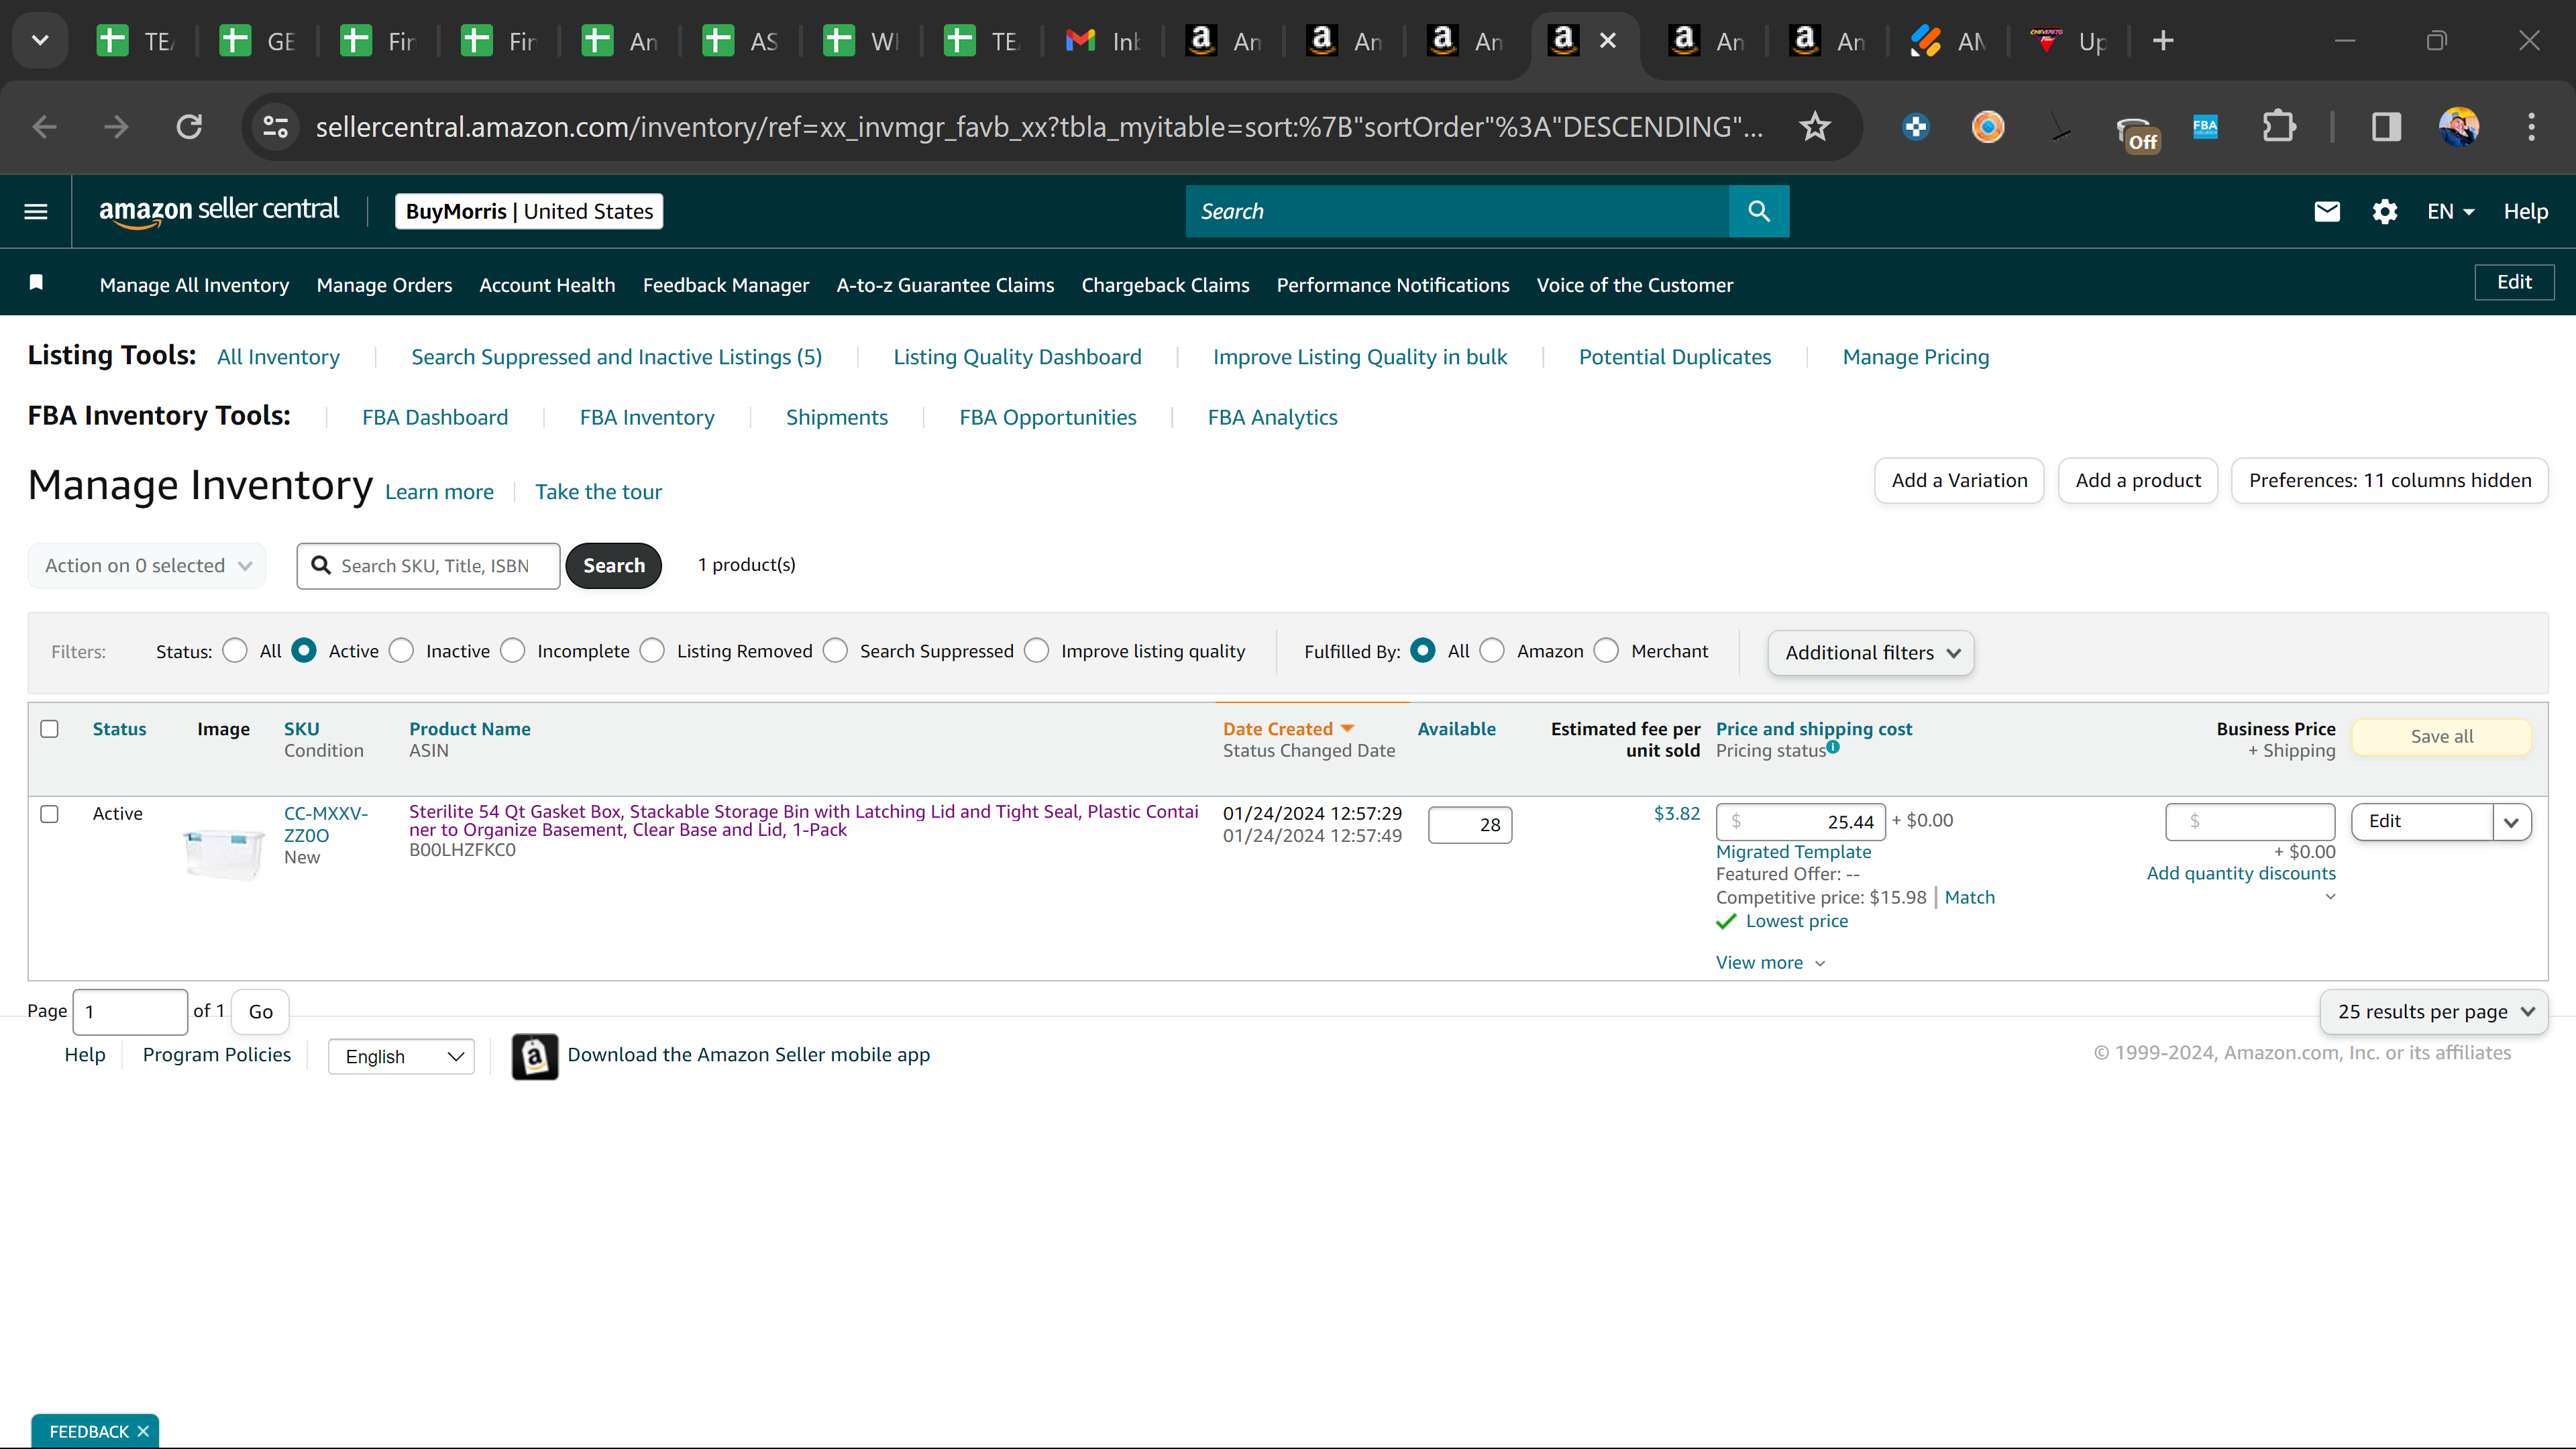Click the price field showing 25.44
Screen dimensions: 2576x1449
tap(1801, 822)
